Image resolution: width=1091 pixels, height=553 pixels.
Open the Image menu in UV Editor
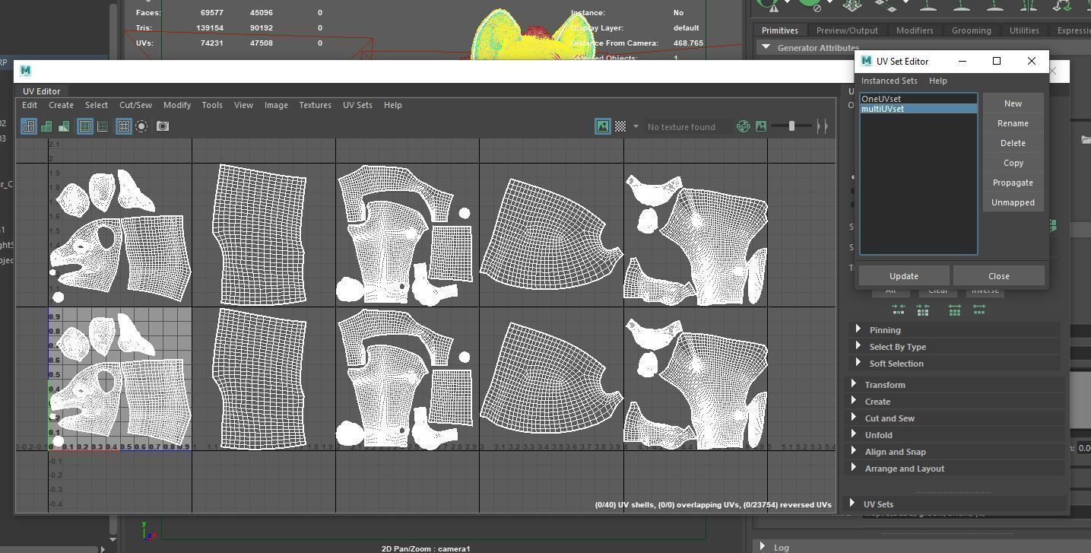point(276,105)
